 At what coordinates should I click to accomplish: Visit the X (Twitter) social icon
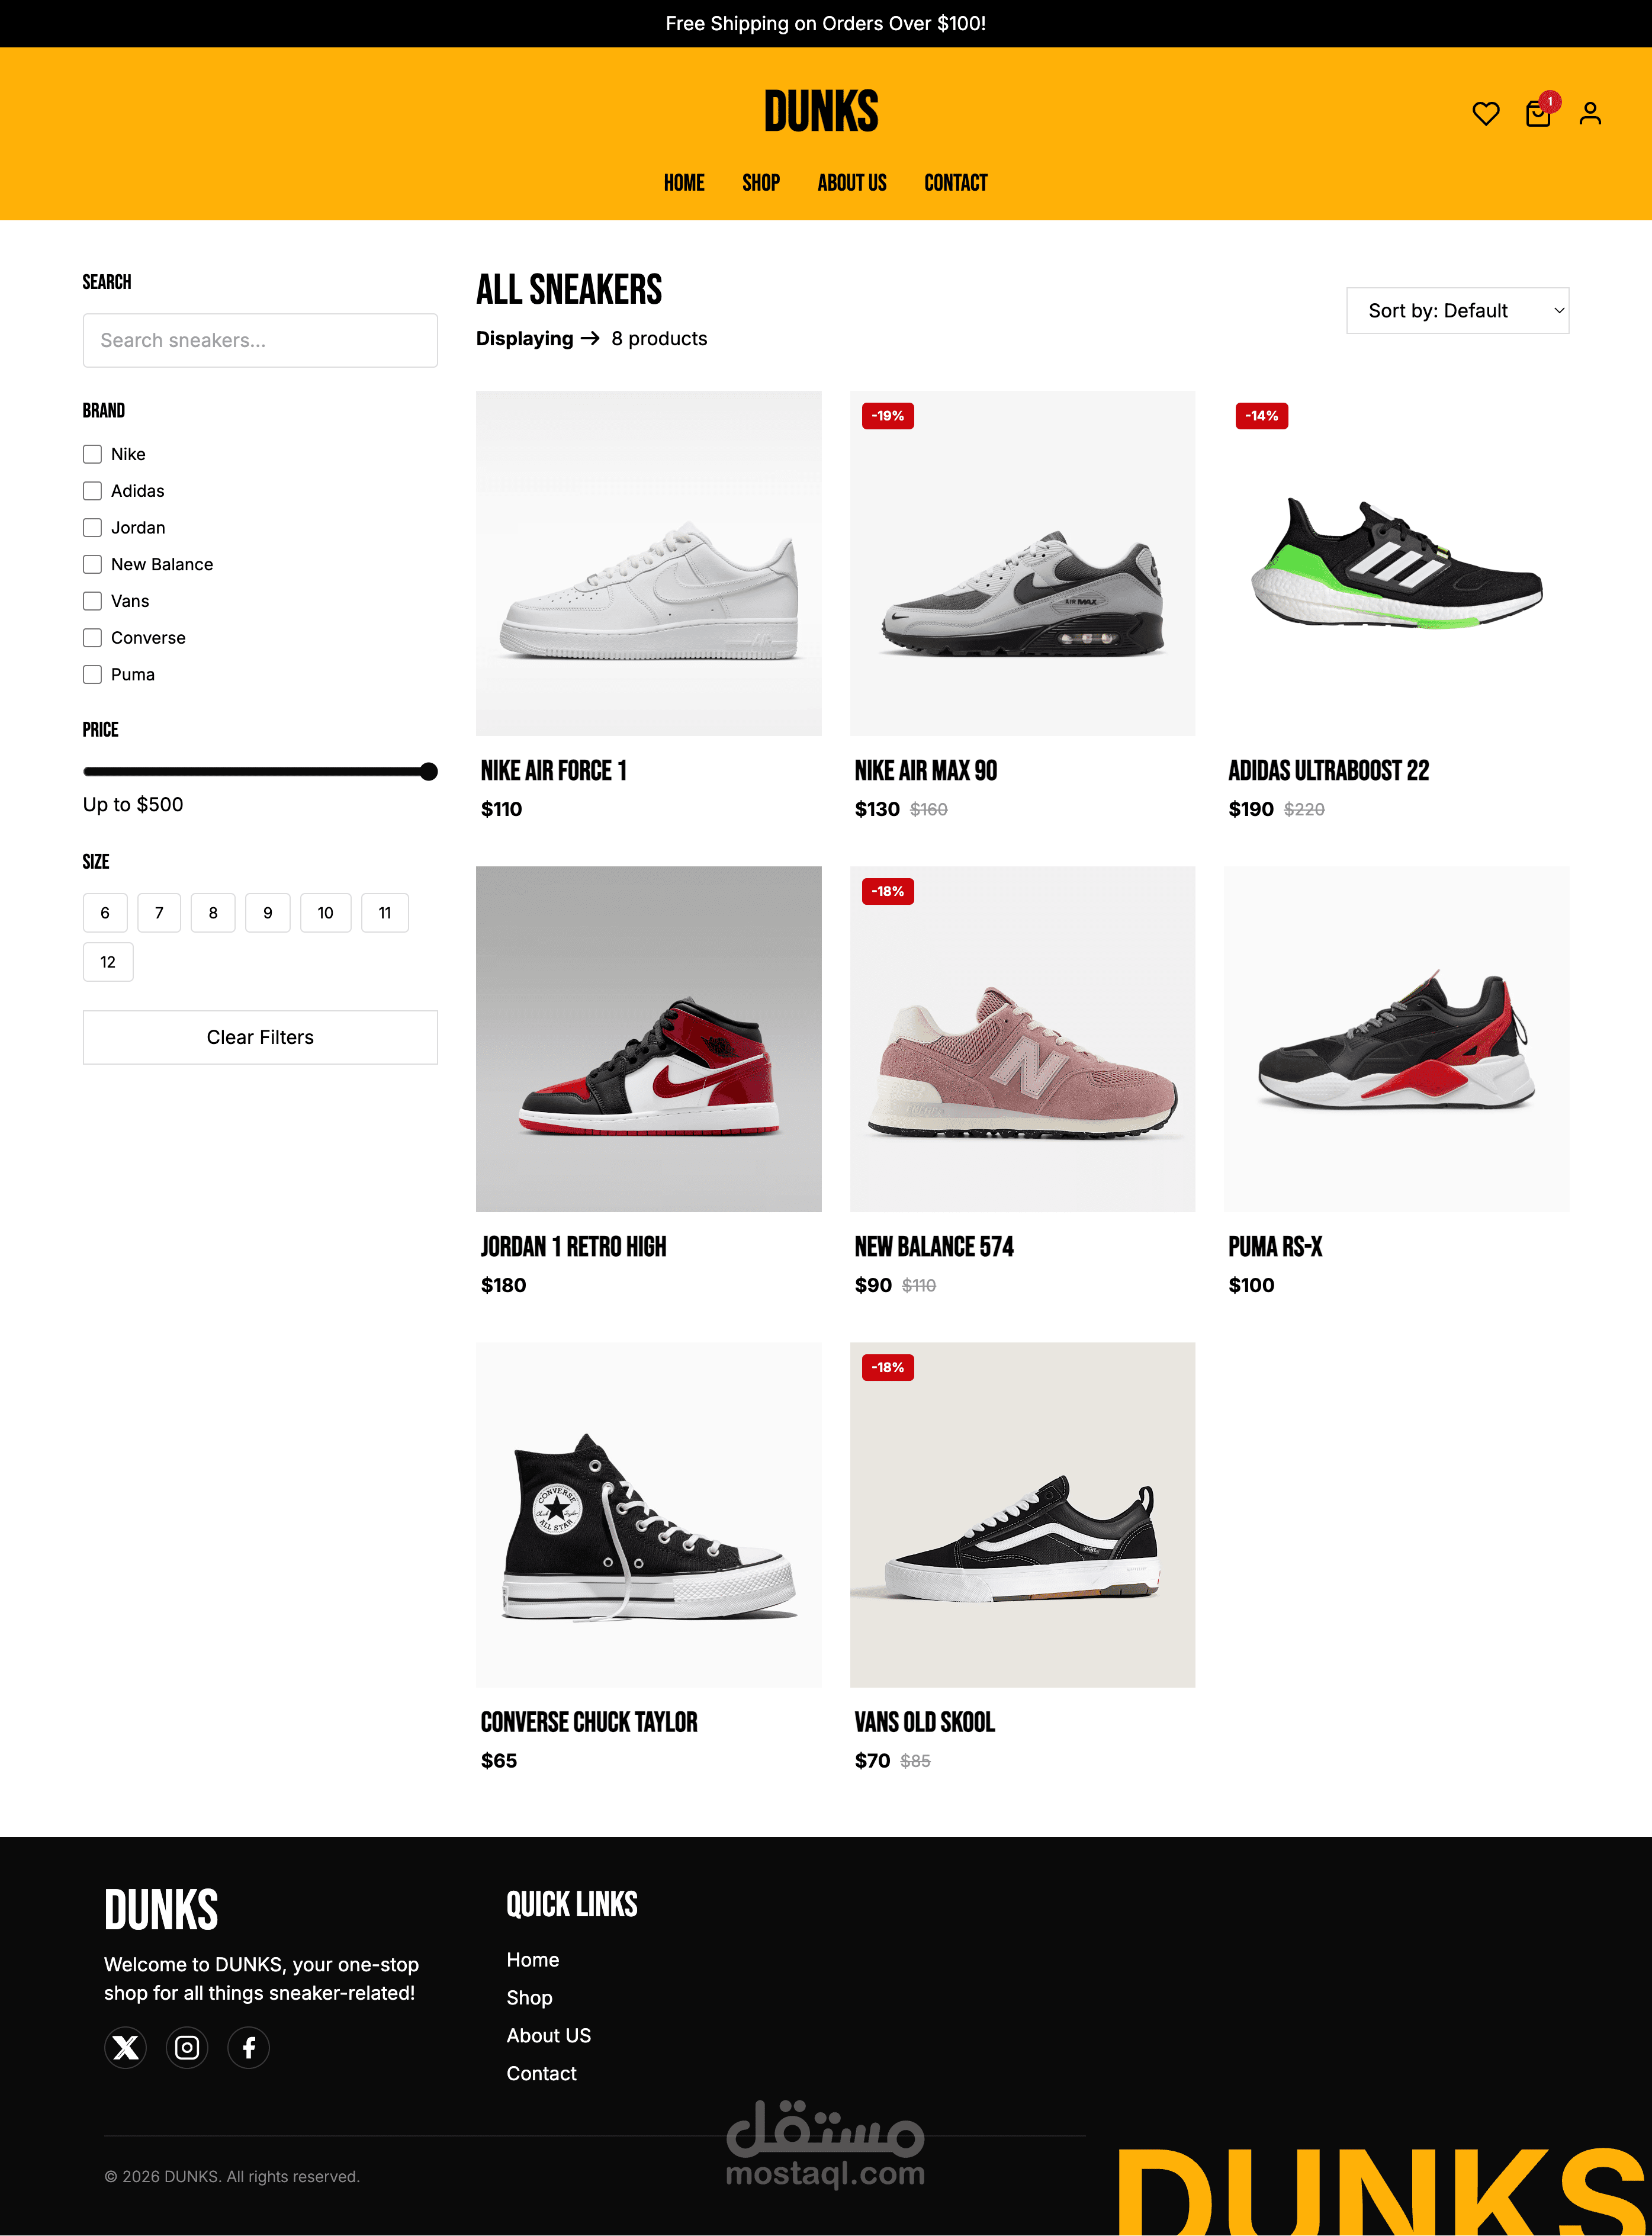(125, 2048)
